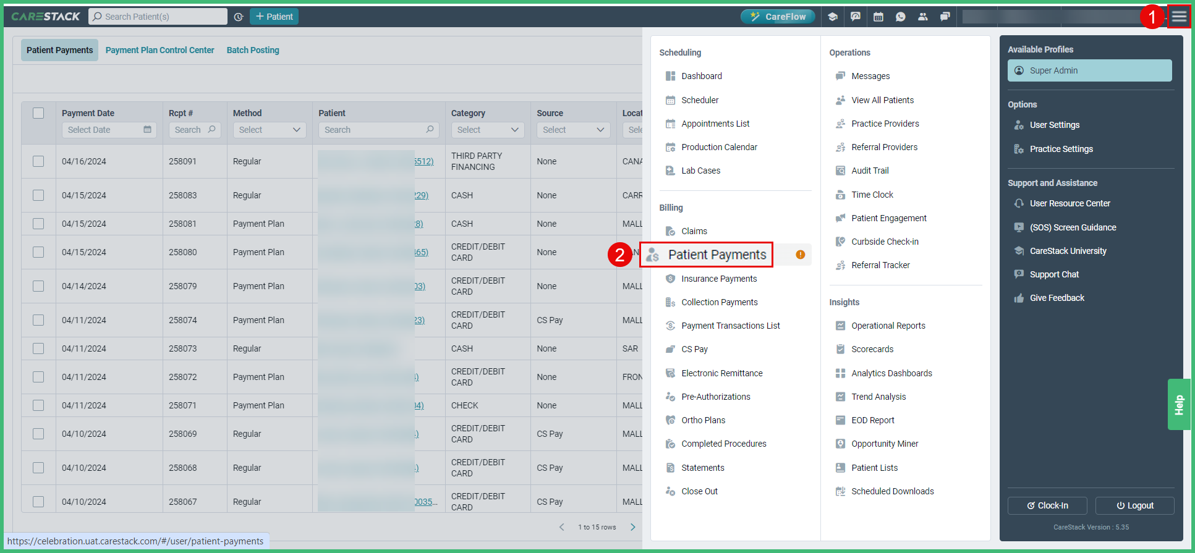The width and height of the screenshot is (1195, 553).
Task: Click the graduation cap icon in header
Action: pos(833,17)
